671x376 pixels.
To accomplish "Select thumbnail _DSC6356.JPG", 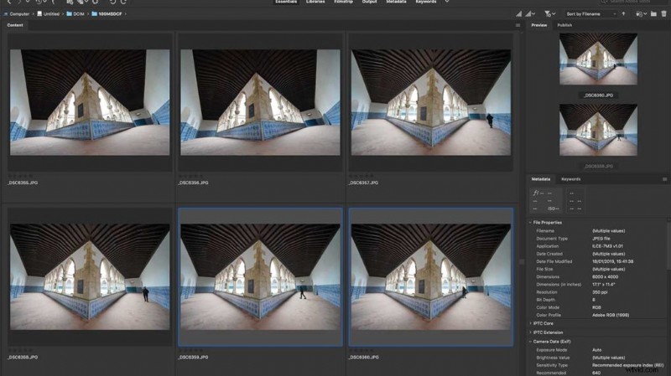I will pos(260,102).
